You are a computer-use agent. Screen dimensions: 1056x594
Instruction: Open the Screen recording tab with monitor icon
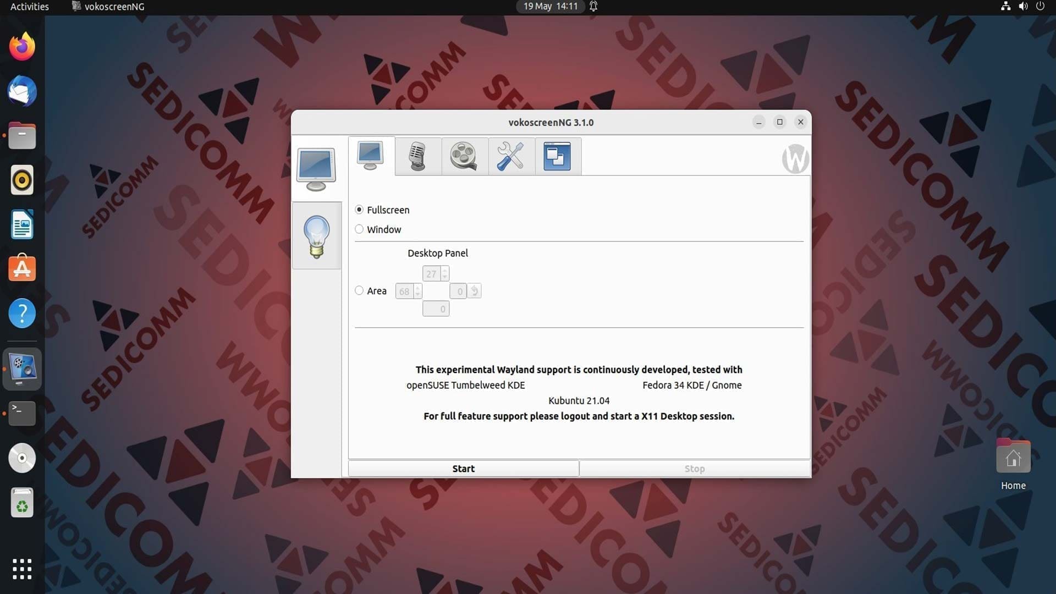[371, 156]
